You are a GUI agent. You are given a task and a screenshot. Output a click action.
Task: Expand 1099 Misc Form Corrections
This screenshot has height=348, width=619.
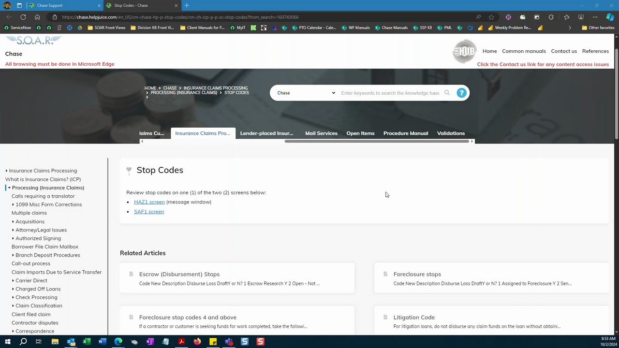[13, 204]
